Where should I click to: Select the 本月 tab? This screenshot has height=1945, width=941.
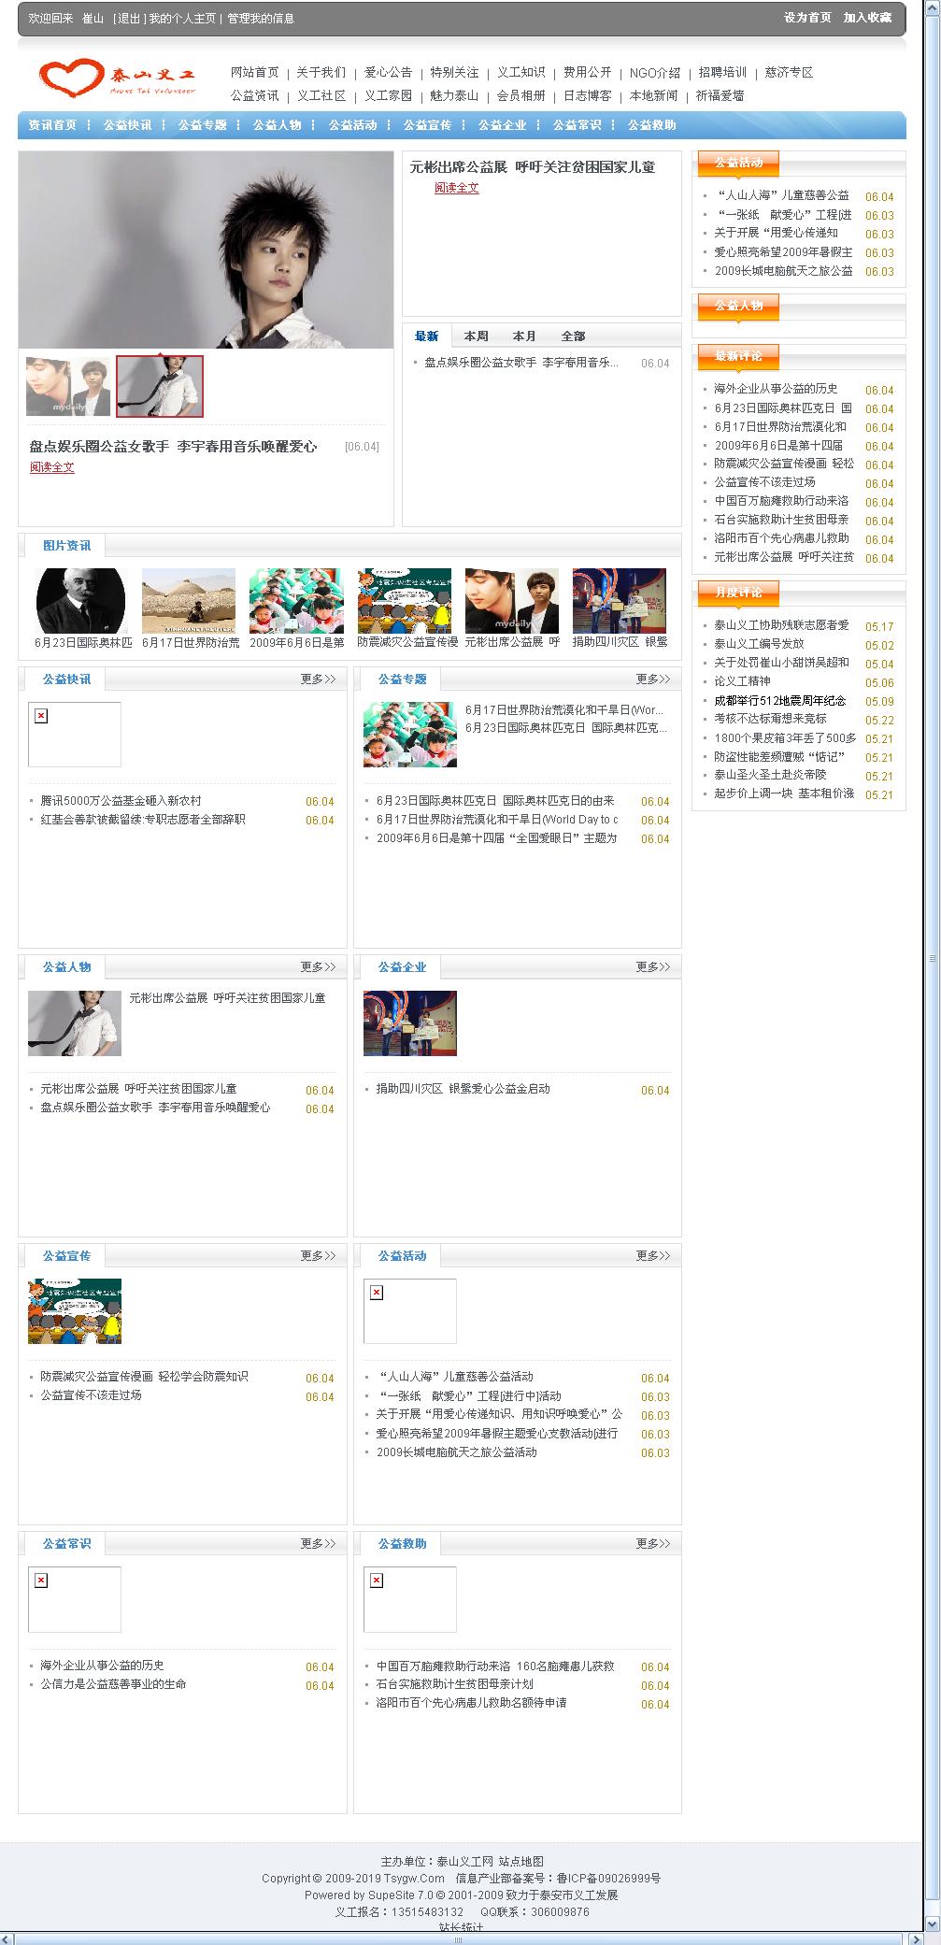tap(524, 336)
